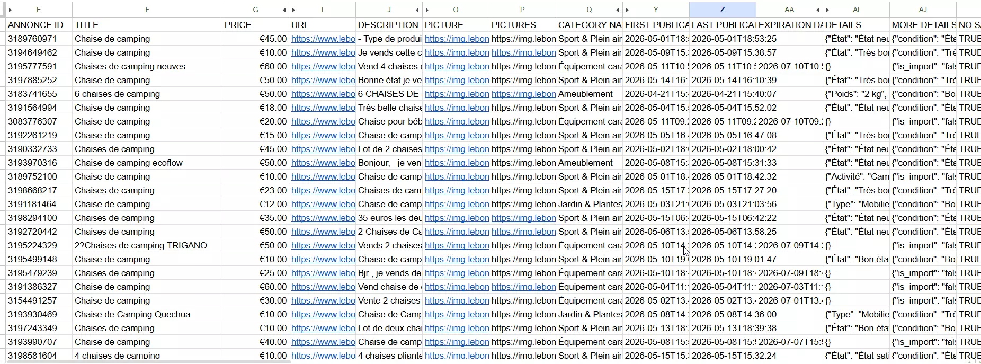Click the DESCRIPTION header cell

click(x=389, y=25)
